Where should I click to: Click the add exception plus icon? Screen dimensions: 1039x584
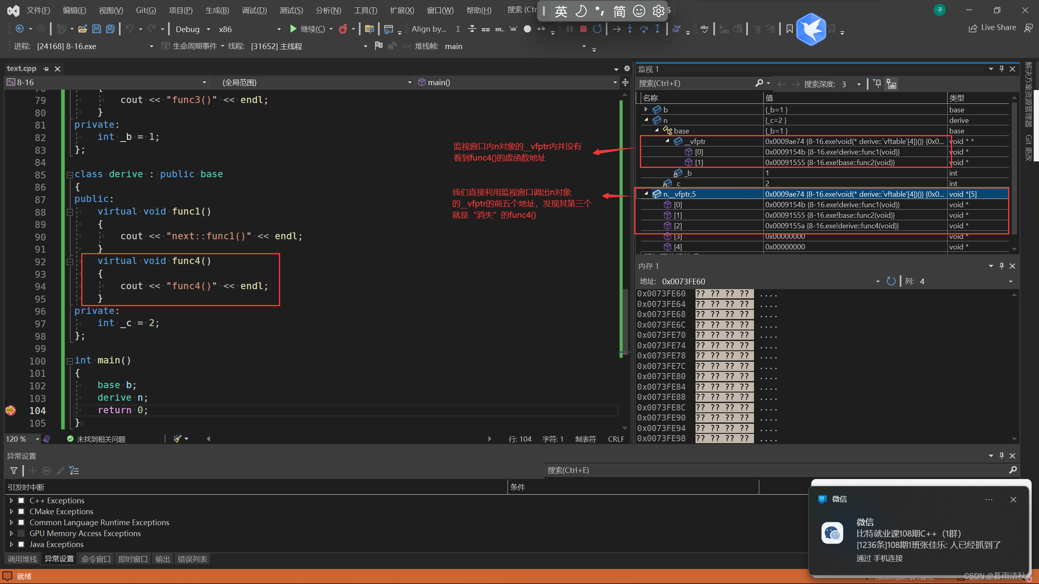(x=32, y=470)
